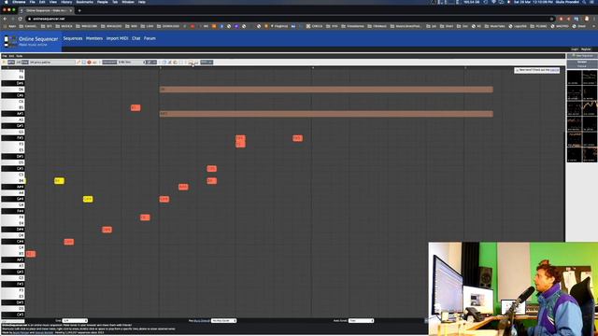
Task: Click the sequence title input field
Action: 52,63
